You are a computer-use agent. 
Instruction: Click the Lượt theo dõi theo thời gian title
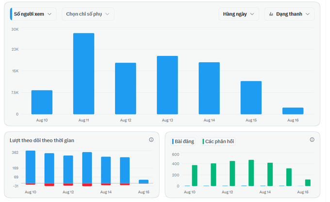(42, 141)
